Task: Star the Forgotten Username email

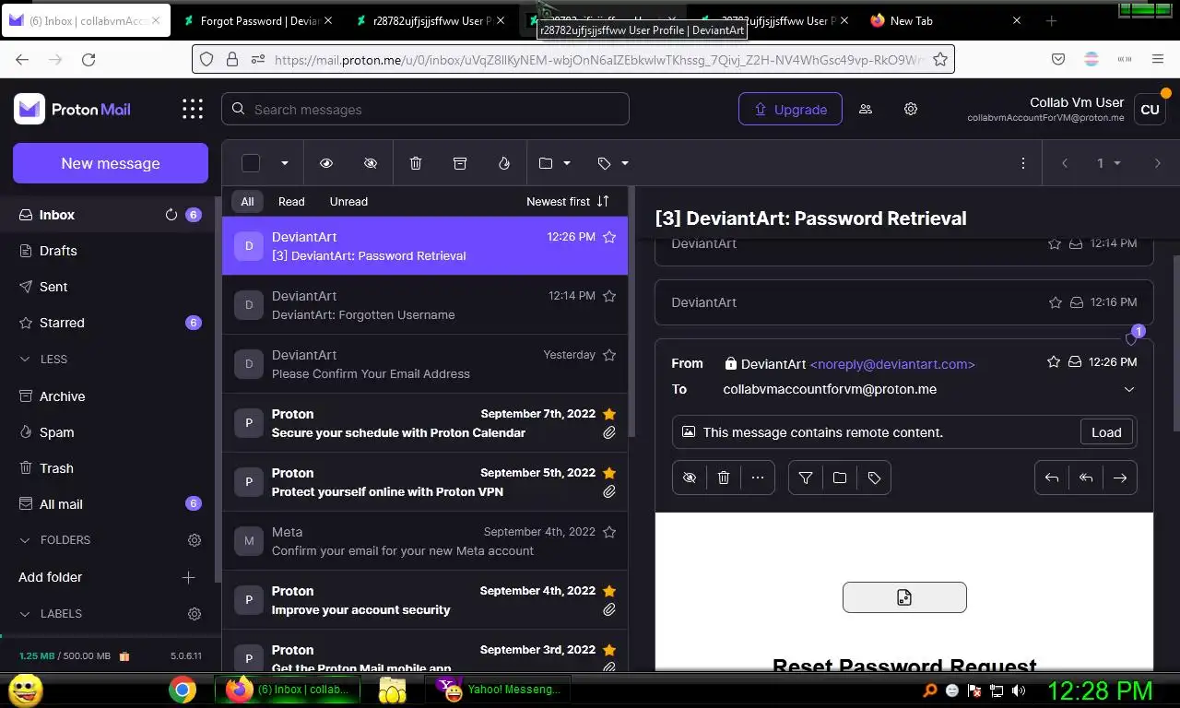Action: (609, 296)
